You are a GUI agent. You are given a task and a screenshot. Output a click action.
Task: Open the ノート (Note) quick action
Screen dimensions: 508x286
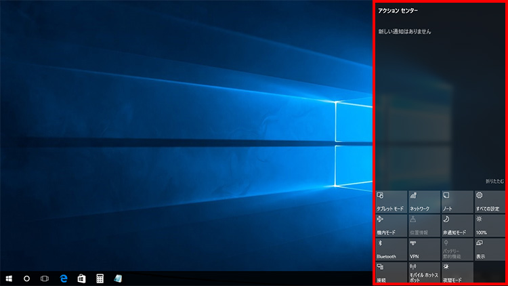[457, 201]
